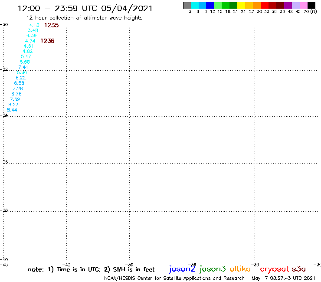Select the 'May 7 08:27:43 UTC 2021' timestamp
Image resolution: width=321 pixels, height=282 pixels.
click(x=283, y=279)
